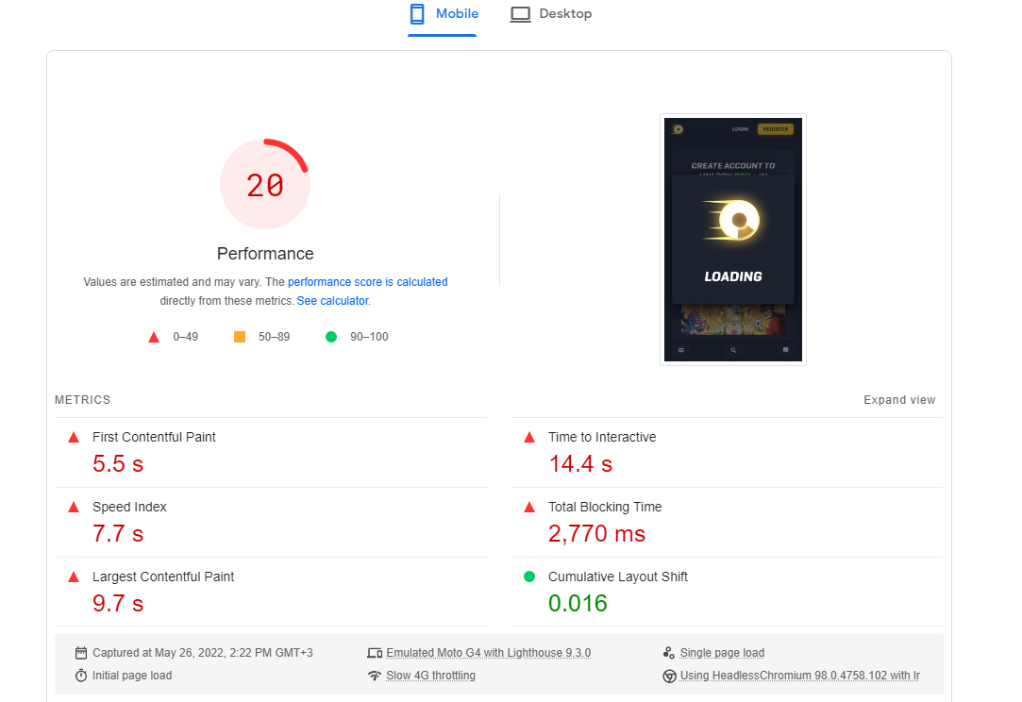Click the Time to Interactive label

tap(602, 437)
